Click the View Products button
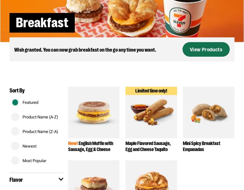Screen dimensions: 244x190 [x=206, y=49]
